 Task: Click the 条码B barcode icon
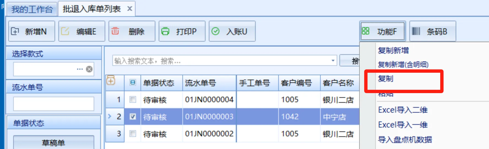point(416,31)
